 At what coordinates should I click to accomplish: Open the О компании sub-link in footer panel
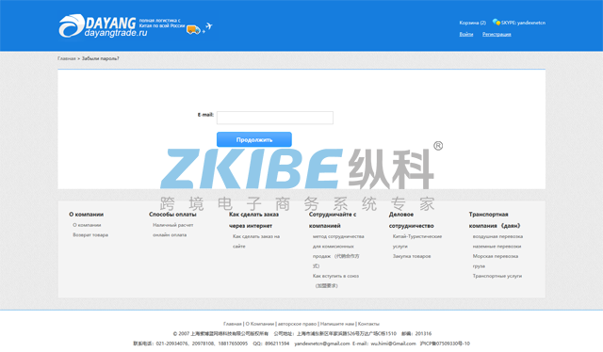pos(87,225)
